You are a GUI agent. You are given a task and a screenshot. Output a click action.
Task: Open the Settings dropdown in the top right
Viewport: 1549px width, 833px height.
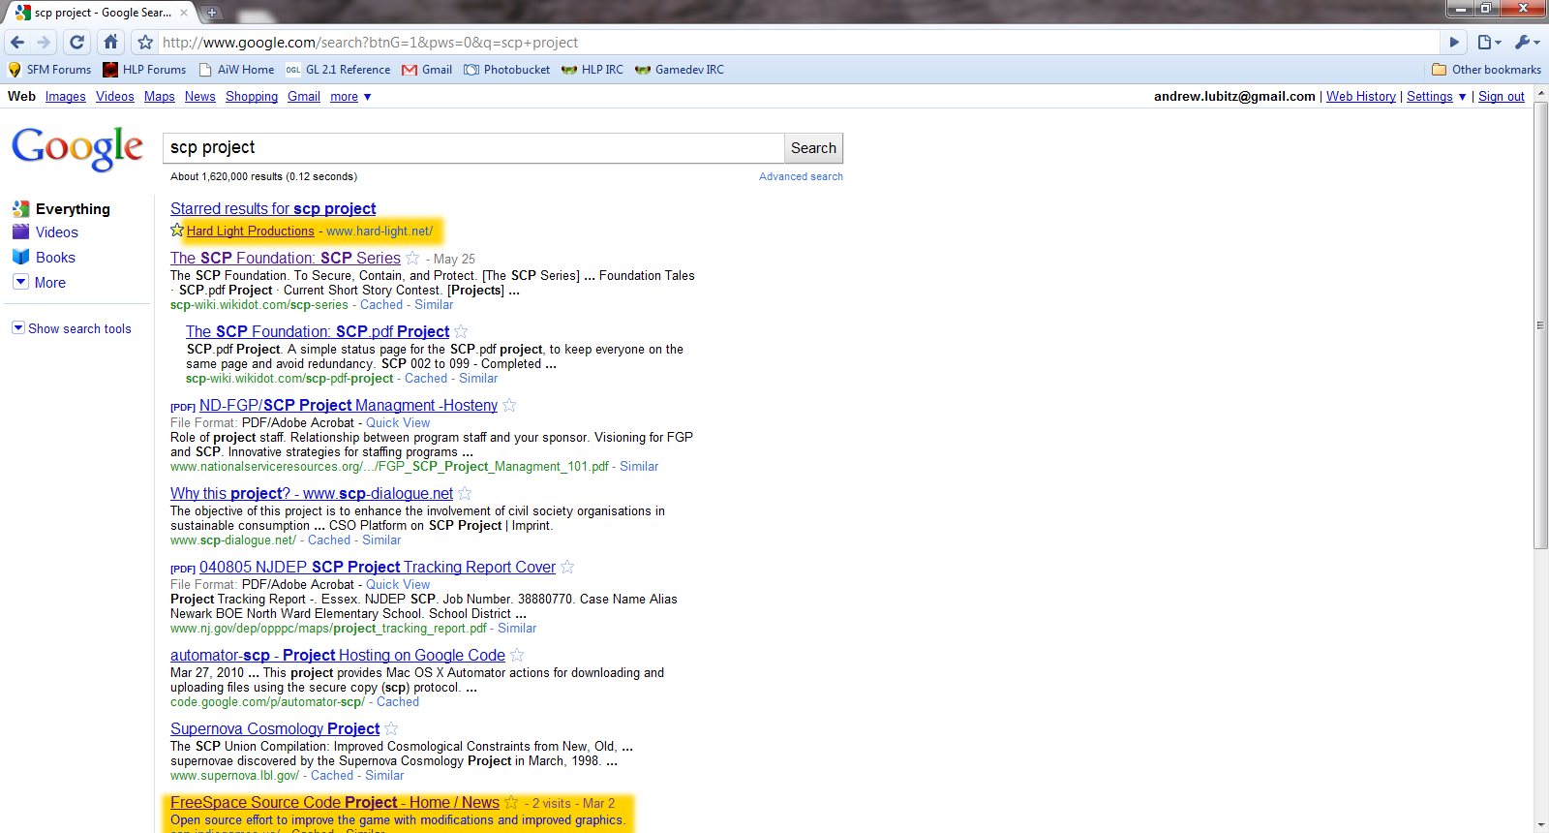point(1437,97)
